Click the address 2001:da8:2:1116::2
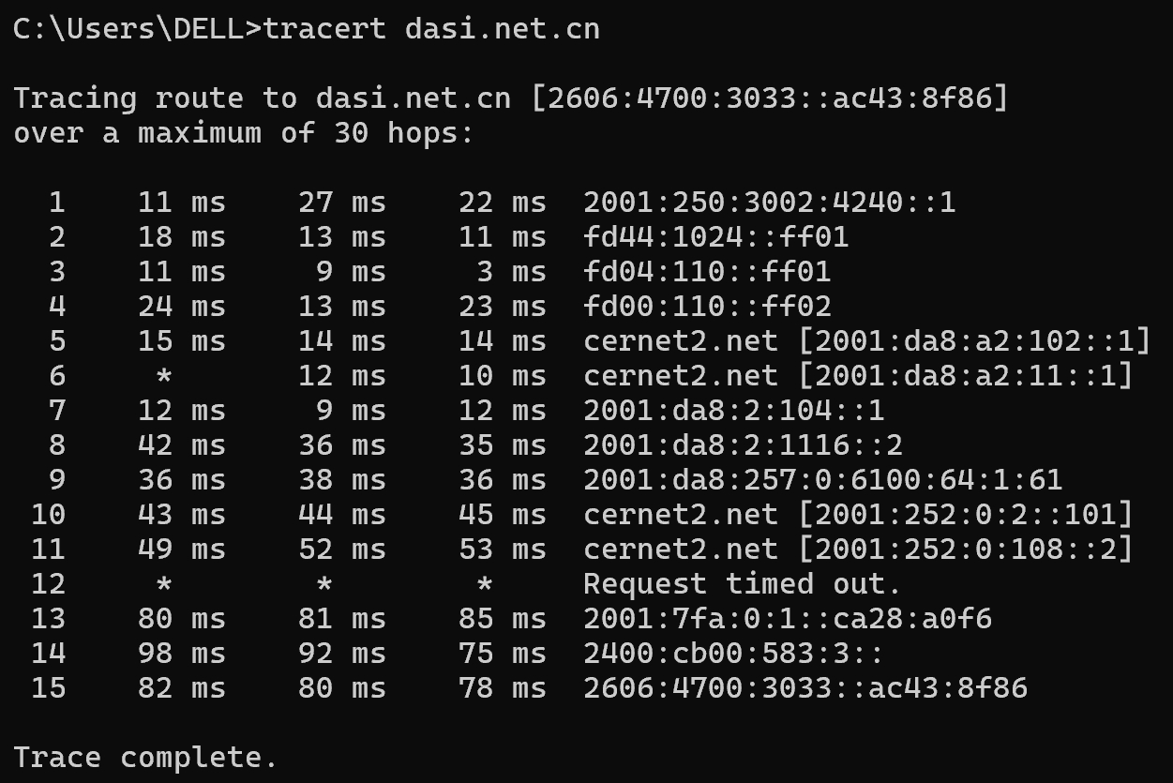Image resolution: width=1173 pixels, height=783 pixels. coord(743,445)
